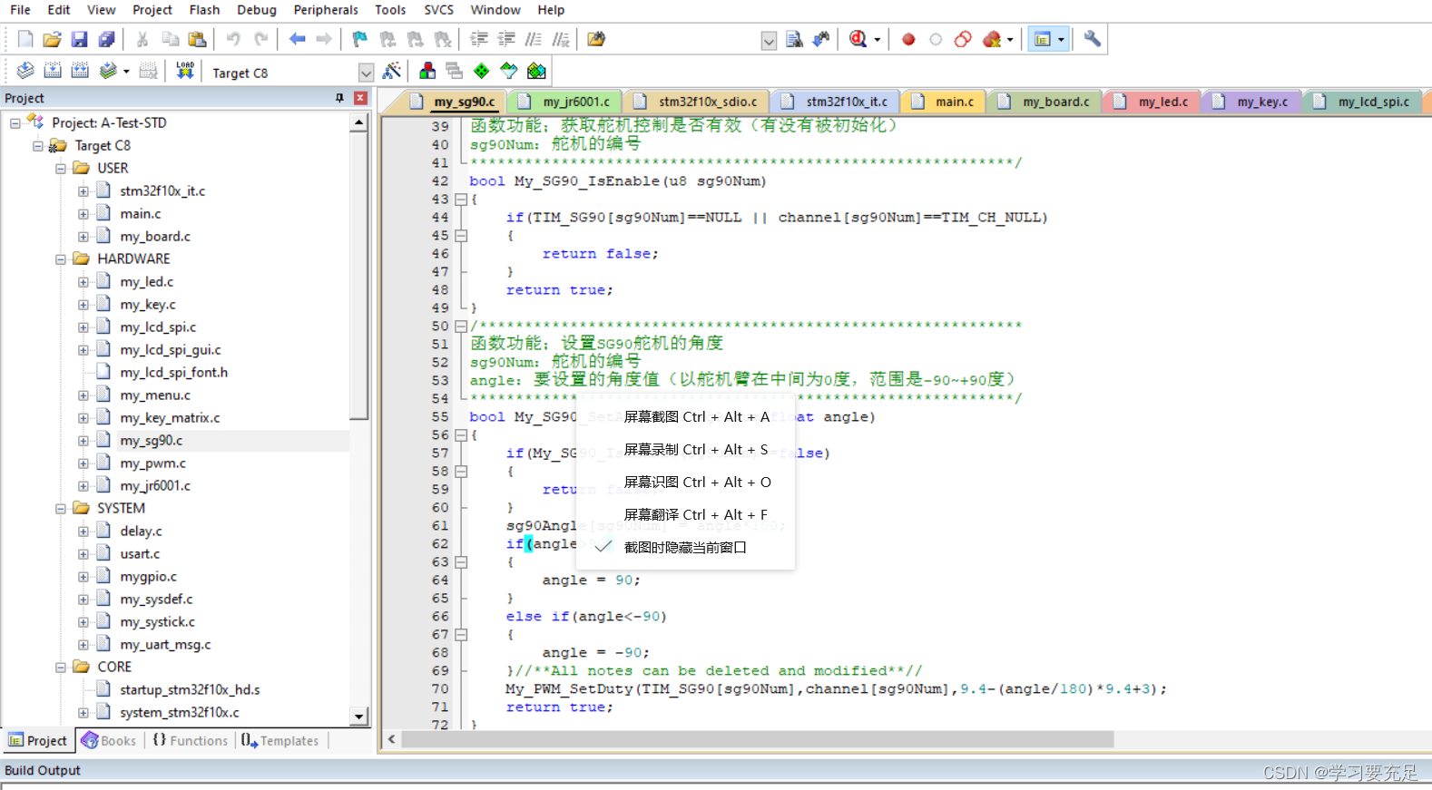Open the Window layout dropdown arrow
Viewport: 1432px width, 790px height.
(1061, 40)
